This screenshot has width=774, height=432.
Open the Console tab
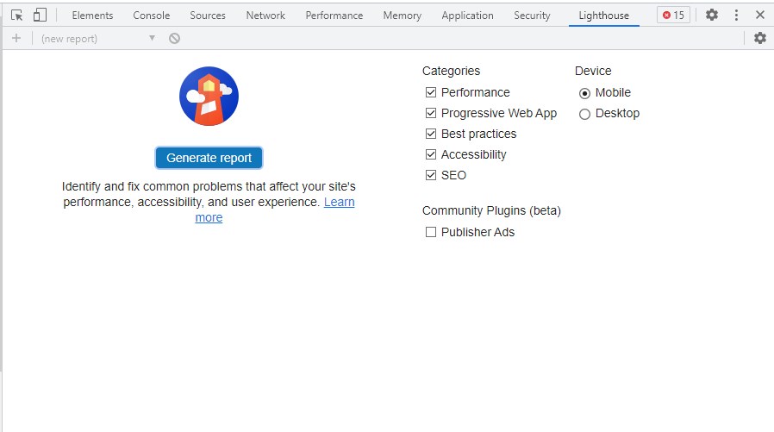pos(151,15)
